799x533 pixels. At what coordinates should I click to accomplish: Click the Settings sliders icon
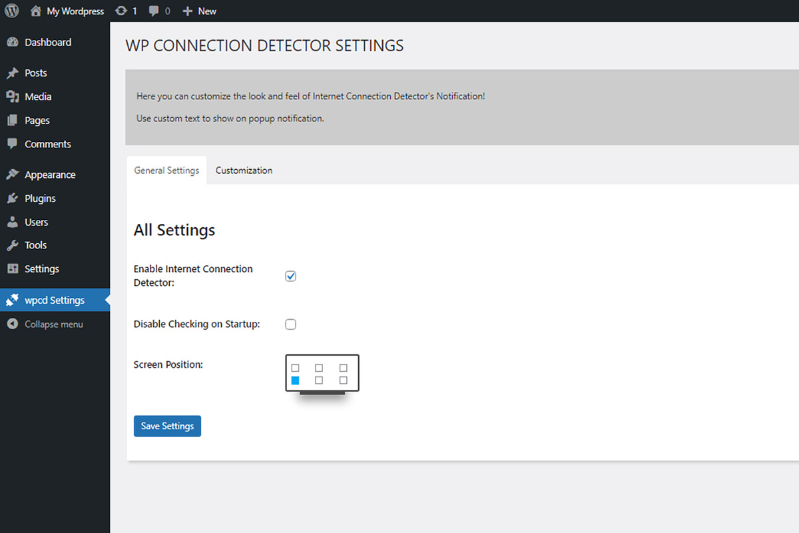click(x=12, y=268)
